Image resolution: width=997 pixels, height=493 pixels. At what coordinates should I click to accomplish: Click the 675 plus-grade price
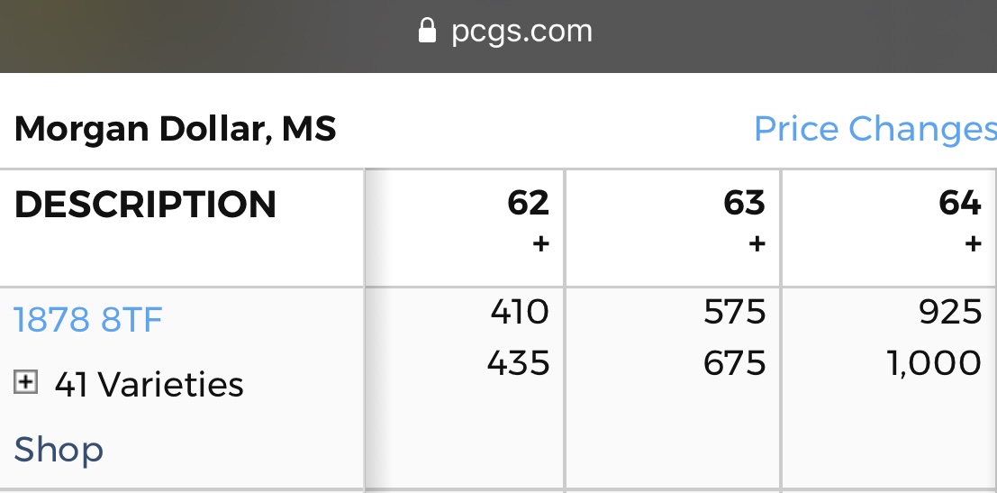click(x=736, y=363)
